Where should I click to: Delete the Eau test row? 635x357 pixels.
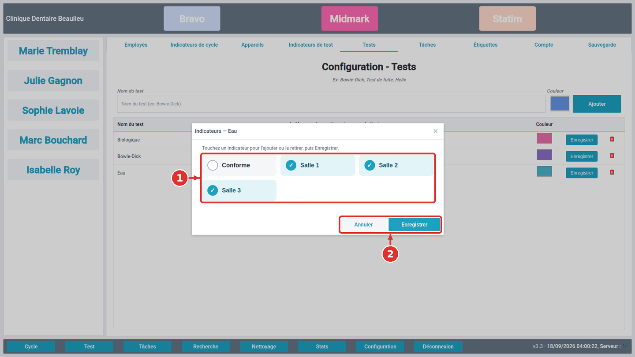pyautogui.click(x=612, y=172)
